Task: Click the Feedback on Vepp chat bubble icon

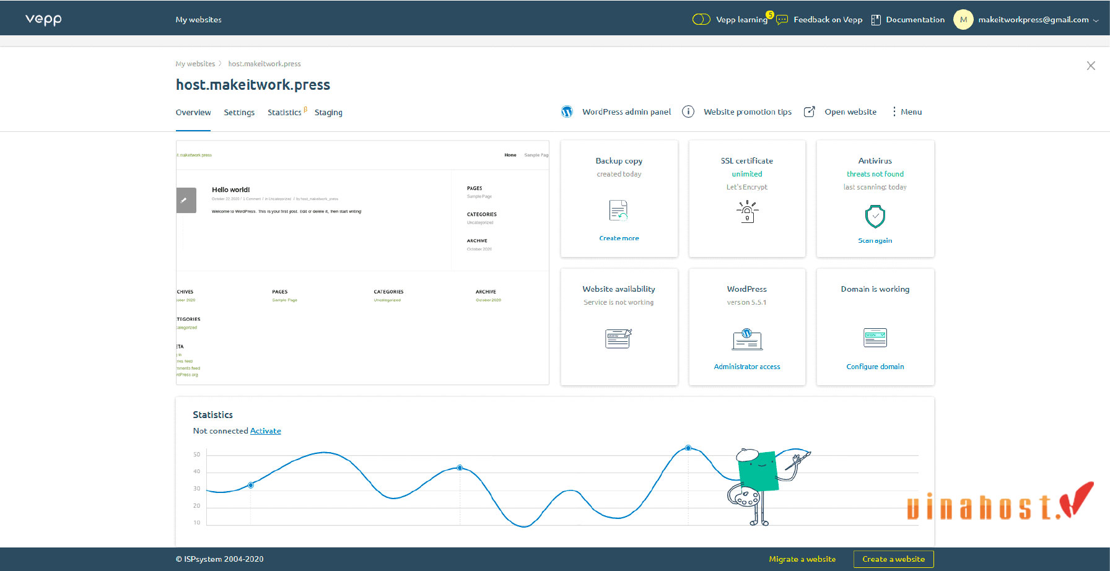Action: [x=781, y=19]
